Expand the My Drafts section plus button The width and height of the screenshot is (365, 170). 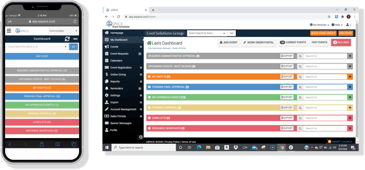point(350,77)
